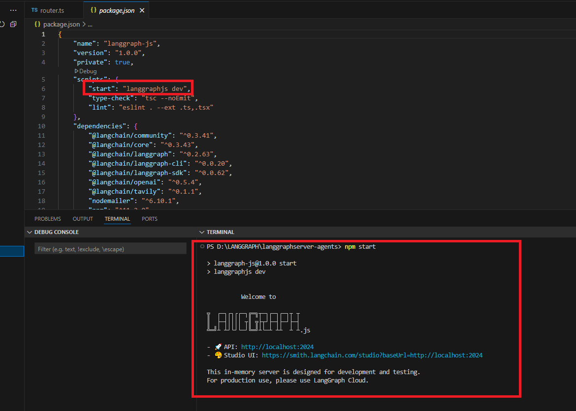Image resolution: width=576 pixels, height=411 pixels.
Task: Click the "type-check" script line
Action: point(143,98)
